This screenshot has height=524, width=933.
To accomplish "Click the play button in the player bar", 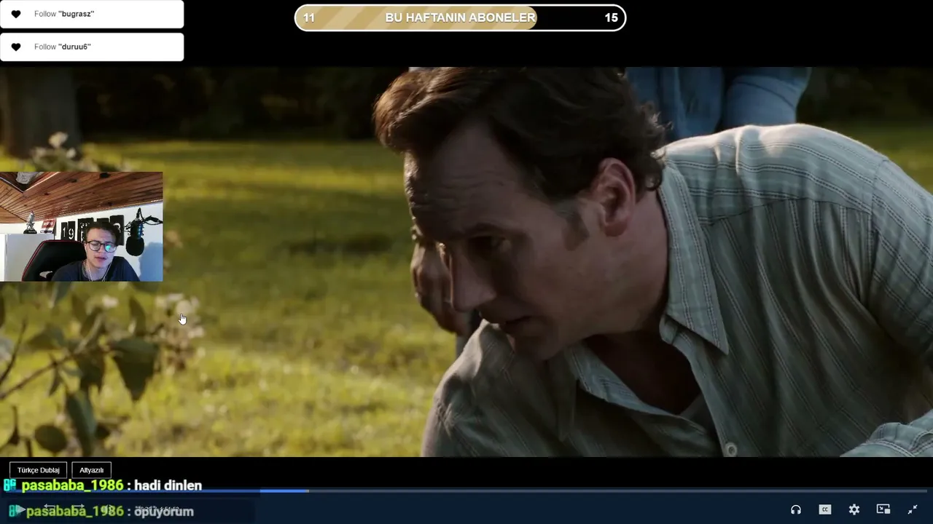I will pos(20,509).
